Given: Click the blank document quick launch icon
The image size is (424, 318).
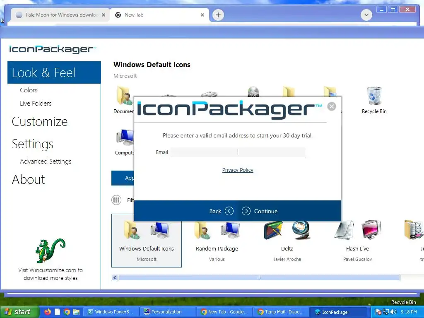Looking at the screenshot, I should click(x=57, y=312).
